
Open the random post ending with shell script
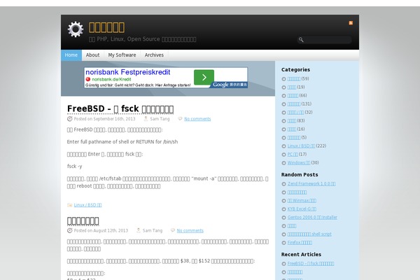point(309,234)
